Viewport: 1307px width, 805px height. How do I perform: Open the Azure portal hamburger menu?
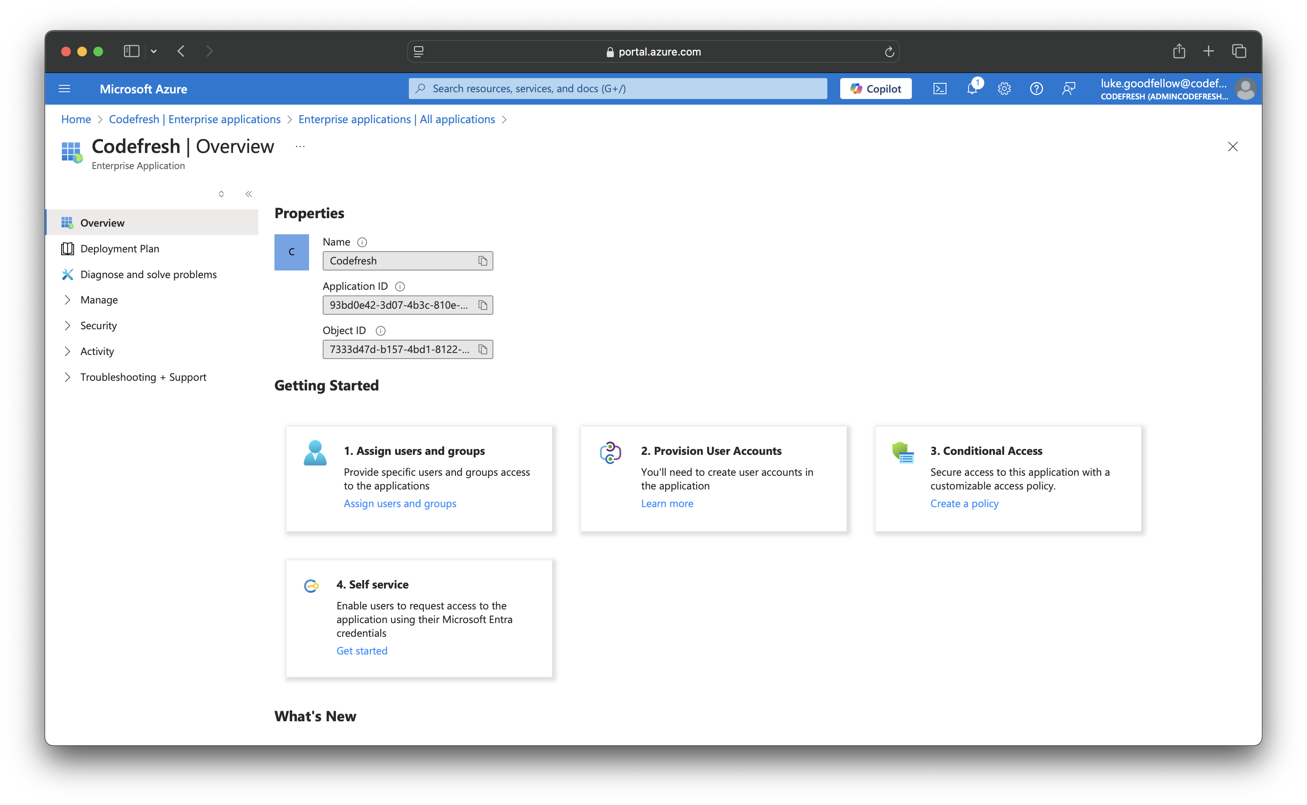[64, 89]
